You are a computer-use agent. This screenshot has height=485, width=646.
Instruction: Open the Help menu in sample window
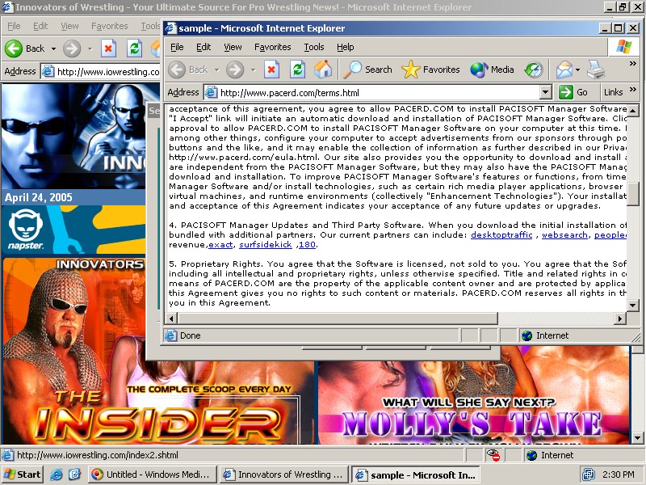pos(346,47)
